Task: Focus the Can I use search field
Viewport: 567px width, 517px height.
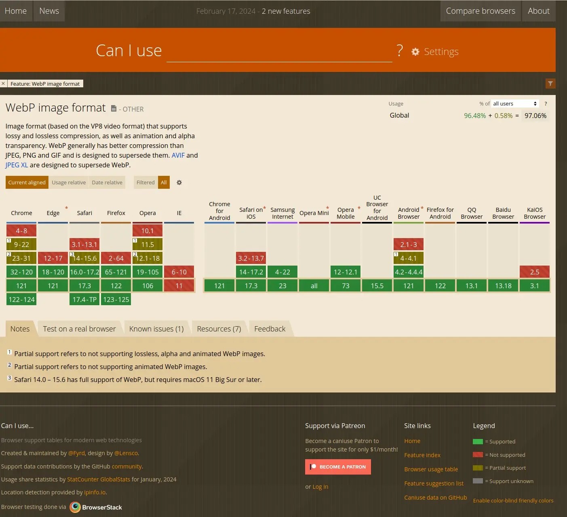Action: [279, 51]
